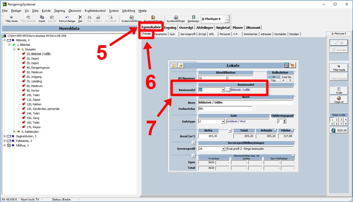Screen dimensions: 353x202
Task: Click expand button beside Serviceprofiltilknytninger
Action: pyautogui.click(x=193, y=143)
